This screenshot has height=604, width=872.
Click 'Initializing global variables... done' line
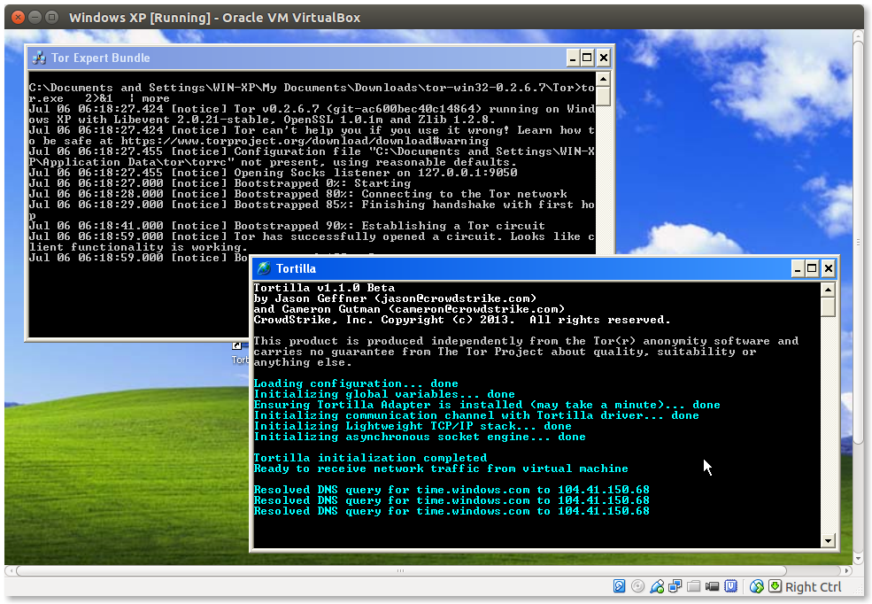(384, 394)
